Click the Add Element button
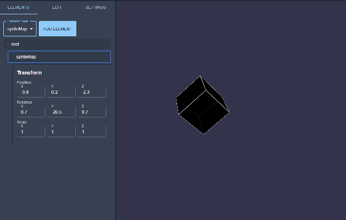The height and width of the screenshot is (220, 346). 58,29
